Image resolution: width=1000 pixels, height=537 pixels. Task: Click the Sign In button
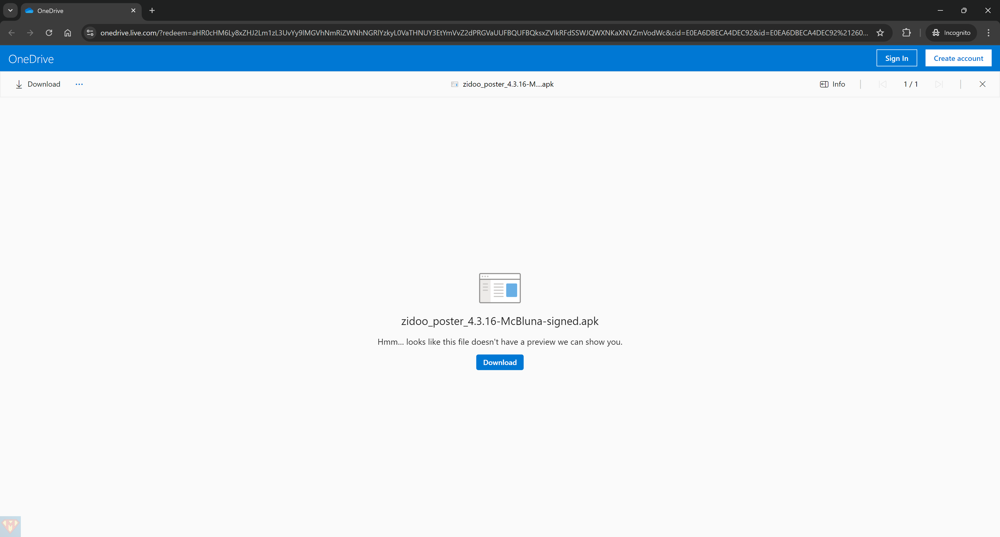click(896, 58)
